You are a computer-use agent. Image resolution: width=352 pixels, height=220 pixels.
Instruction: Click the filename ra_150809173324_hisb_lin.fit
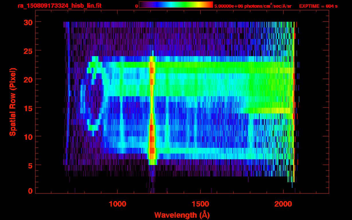(x=59, y=6)
